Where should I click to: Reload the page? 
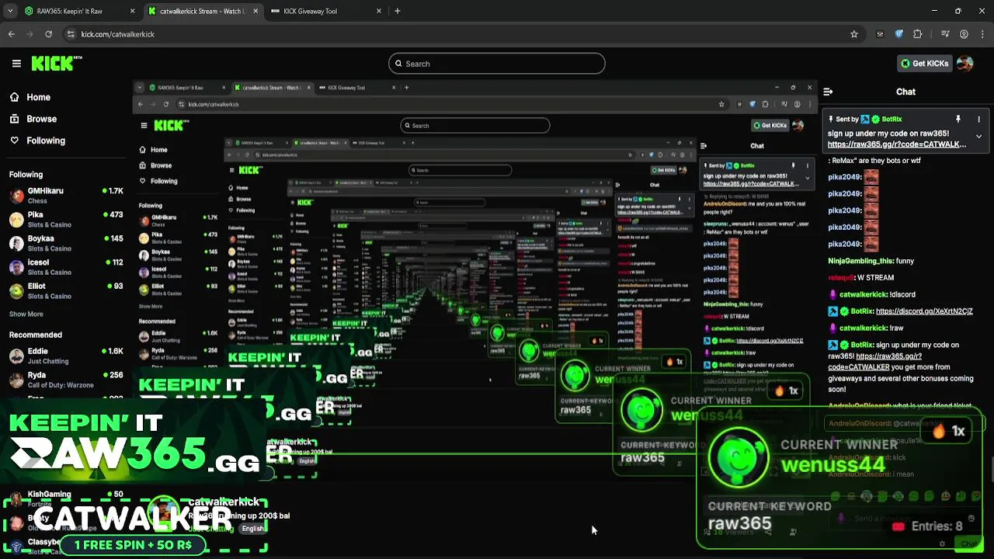coord(48,34)
